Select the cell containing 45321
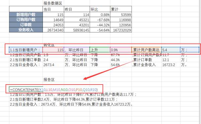Viewport: 201px width, 124px height. coord(77,20)
